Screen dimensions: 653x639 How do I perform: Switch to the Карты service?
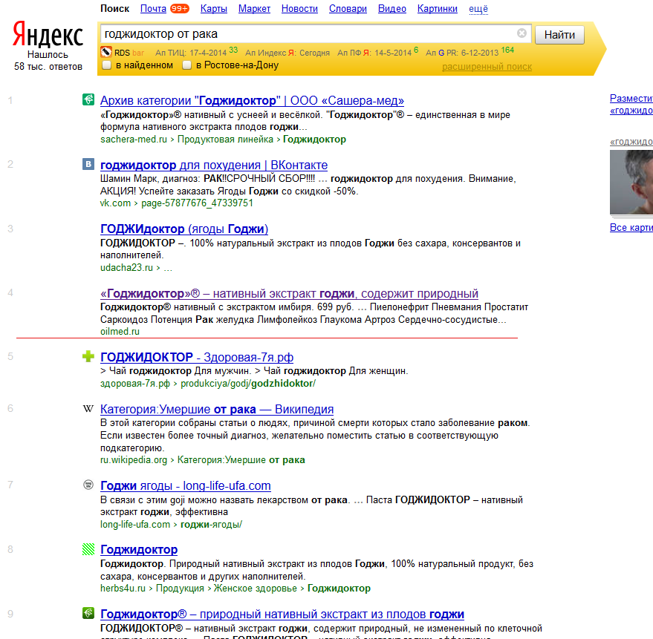(214, 9)
